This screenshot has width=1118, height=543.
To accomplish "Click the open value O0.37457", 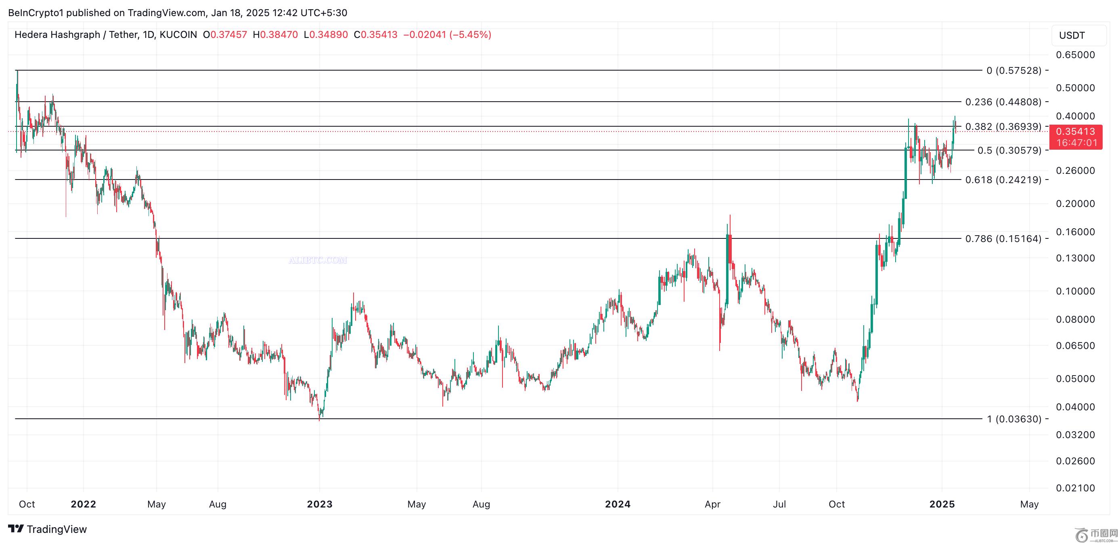I will [225, 35].
